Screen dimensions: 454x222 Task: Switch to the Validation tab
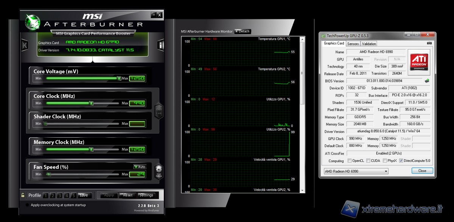pyautogui.click(x=369, y=43)
